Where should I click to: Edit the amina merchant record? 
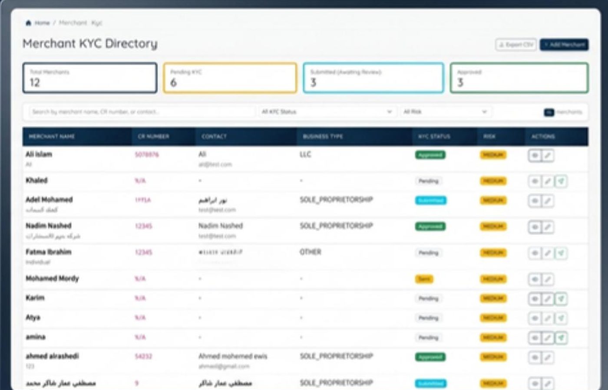(548, 338)
